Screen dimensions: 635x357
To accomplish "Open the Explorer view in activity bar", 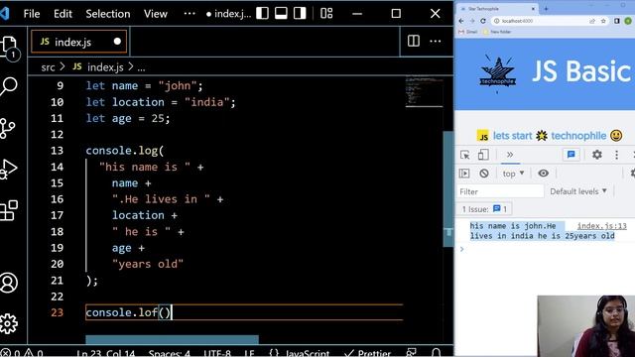I will point(9,48).
